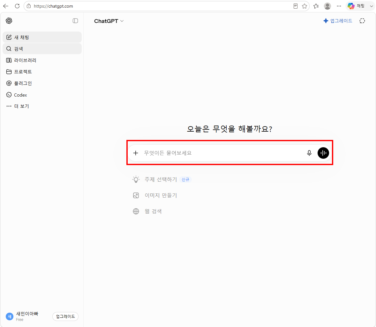Toggle the sidebar collapse icon
This screenshot has height=327, width=376.
pyautogui.click(x=75, y=21)
